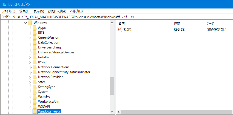Click the DriverSearching folder icon
Screen dimensions: 233x115
(35, 47)
